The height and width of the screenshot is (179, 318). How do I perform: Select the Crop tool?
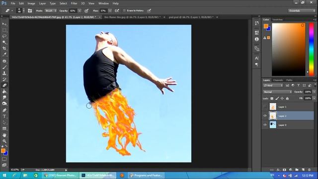(x=4, y=48)
